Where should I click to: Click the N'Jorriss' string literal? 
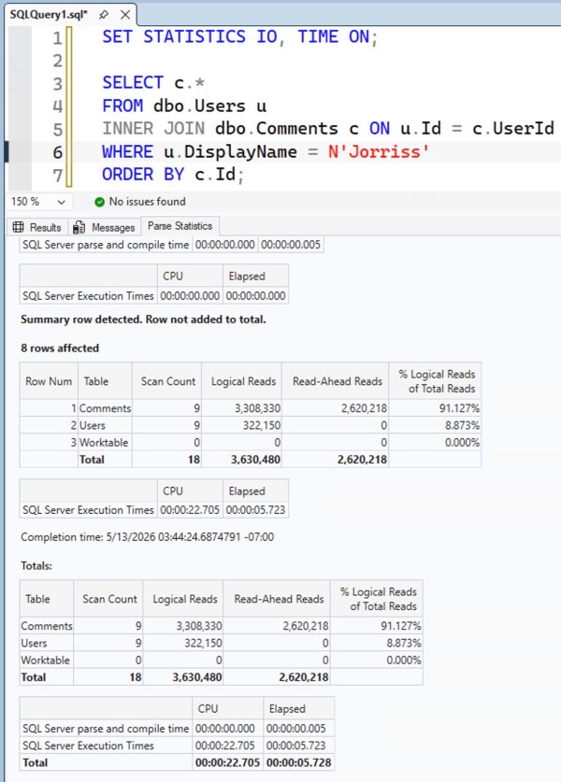(x=379, y=151)
